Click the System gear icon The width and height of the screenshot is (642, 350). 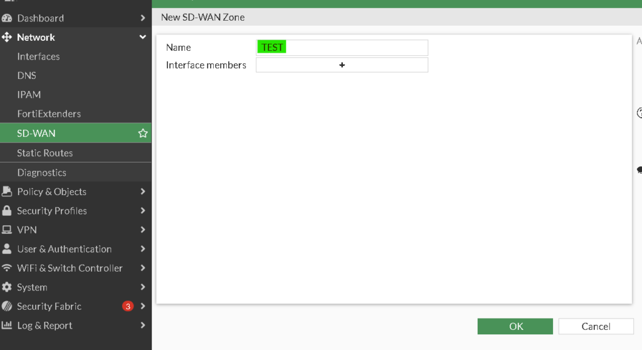tap(7, 287)
